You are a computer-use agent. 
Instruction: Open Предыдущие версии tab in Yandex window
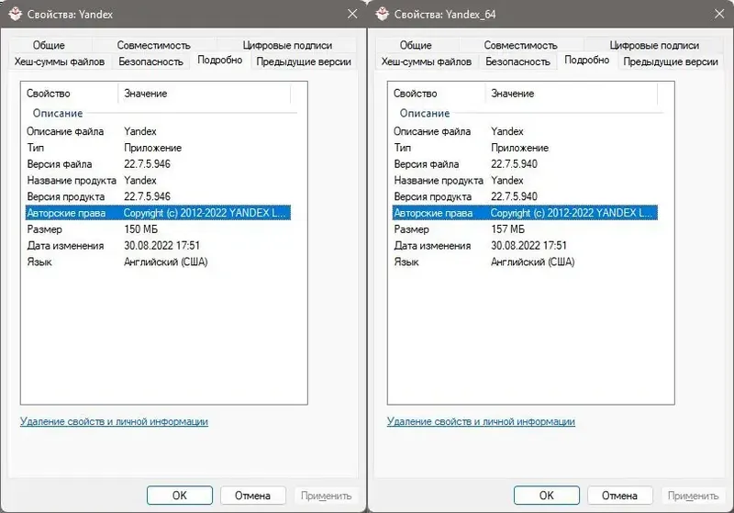[x=304, y=61]
